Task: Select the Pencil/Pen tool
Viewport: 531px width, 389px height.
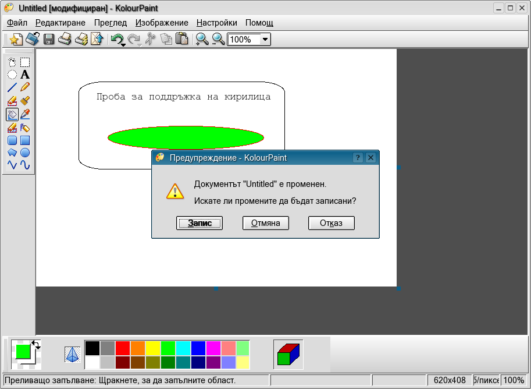Action: (x=25, y=87)
